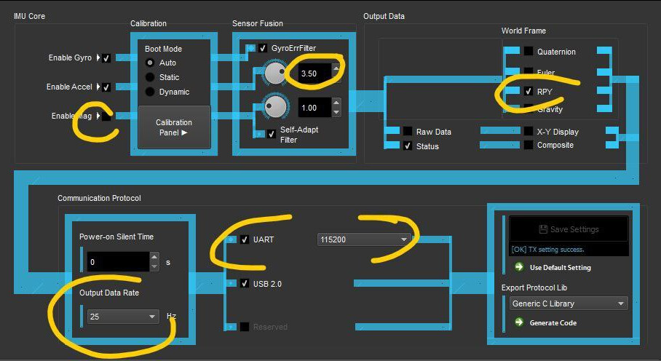The image size is (661, 361).
Task: Click the green arrow icon beside Generate Code
Action: pos(519,322)
